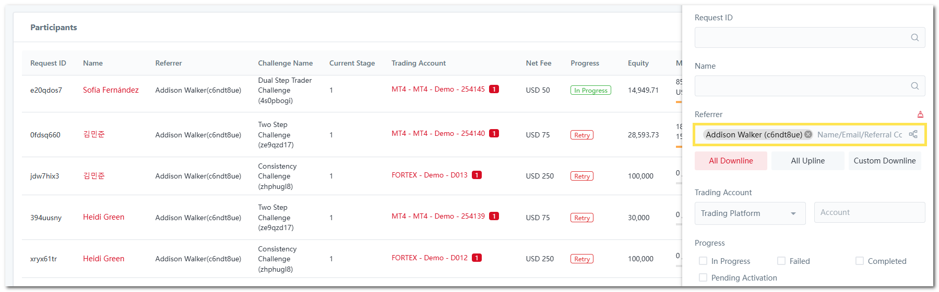This screenshot has width=939, height=292.
Task: Click the Account input field
Action: (869, 212)
